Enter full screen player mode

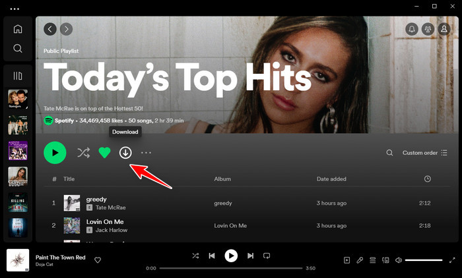point(452,260)
